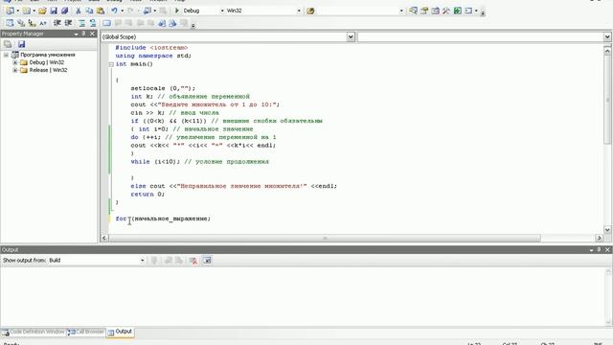Select the Программа умножения project item
613x345 pixels.
pyautogui.click(x=48, y=56)
